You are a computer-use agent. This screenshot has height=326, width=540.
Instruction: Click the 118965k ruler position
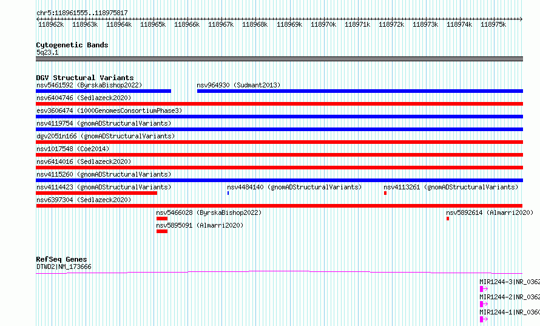coord(153,24)
